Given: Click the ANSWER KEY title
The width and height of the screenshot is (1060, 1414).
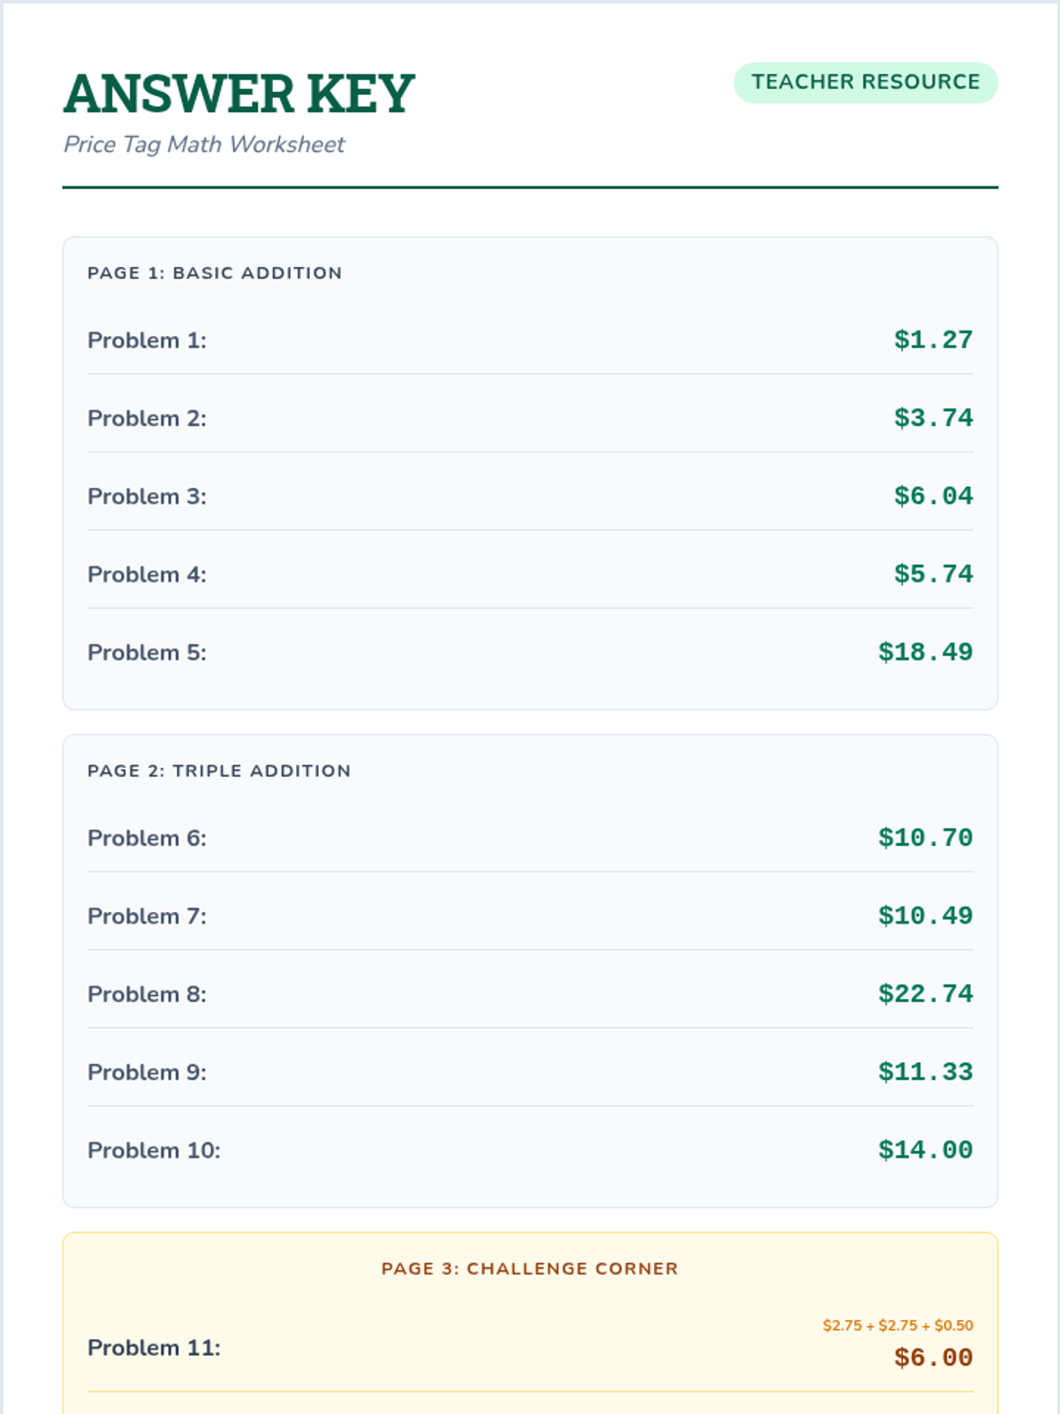Looking at the screenshot, I should coord(239,94).
